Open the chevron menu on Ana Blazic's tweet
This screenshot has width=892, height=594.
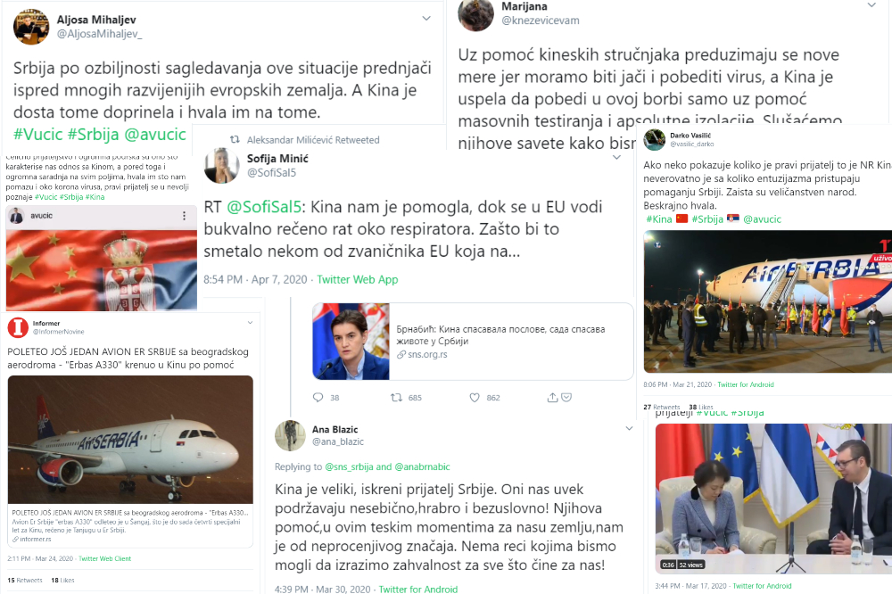pyautogui.click(x=629, y=428)
